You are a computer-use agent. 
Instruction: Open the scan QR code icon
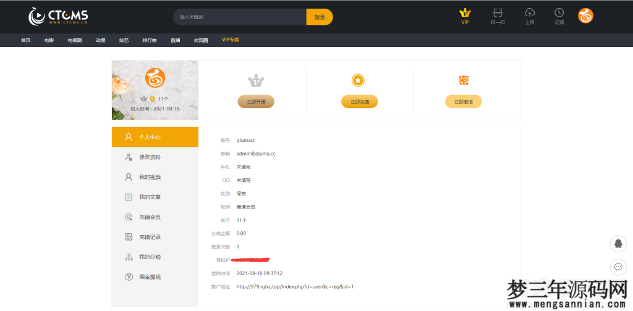point(498,13)
